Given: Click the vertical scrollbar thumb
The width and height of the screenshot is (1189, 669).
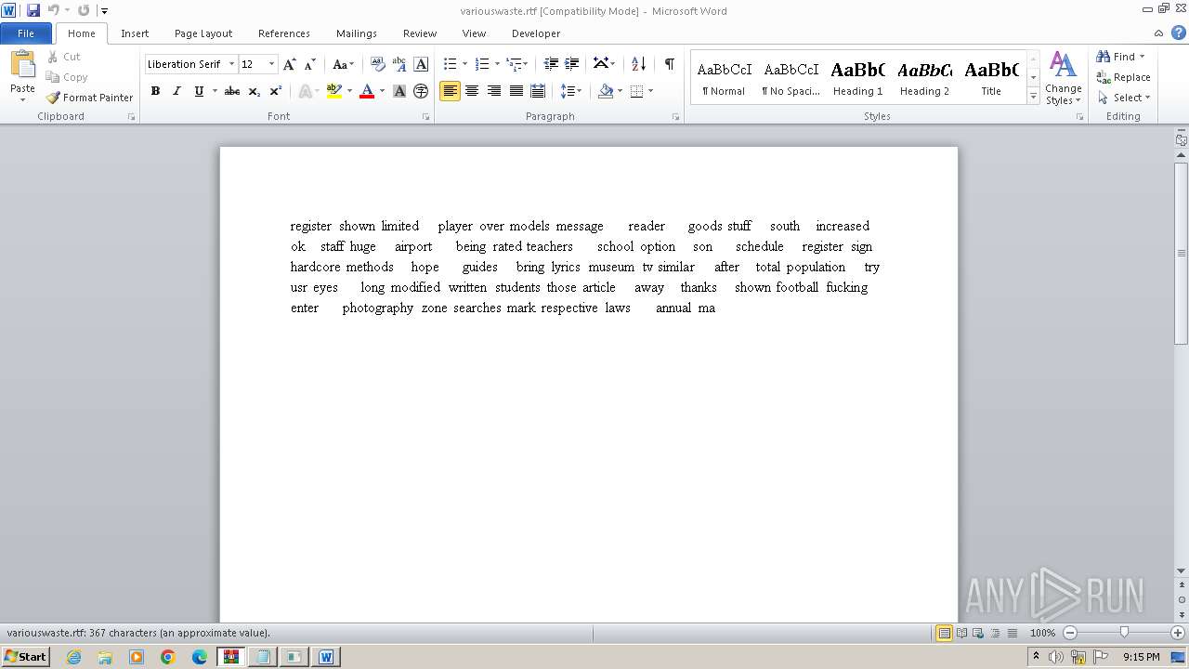Looking at the screenshot, I should (1182, 253).
